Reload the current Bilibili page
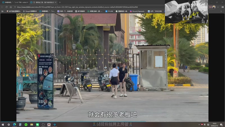Screen dimensions: 225x127 (x=6, y=7)
